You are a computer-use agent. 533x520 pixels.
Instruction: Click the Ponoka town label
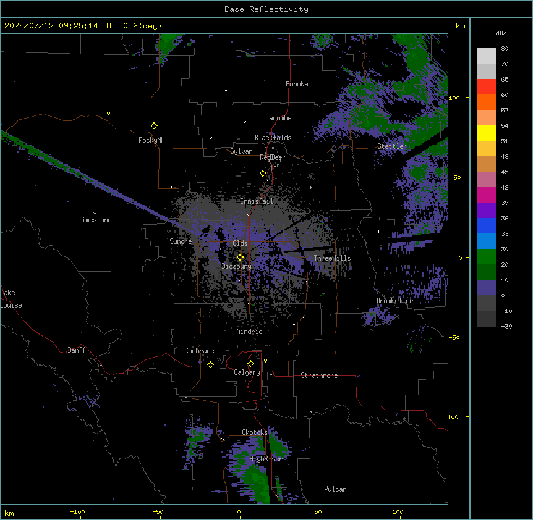pos(297,84)
